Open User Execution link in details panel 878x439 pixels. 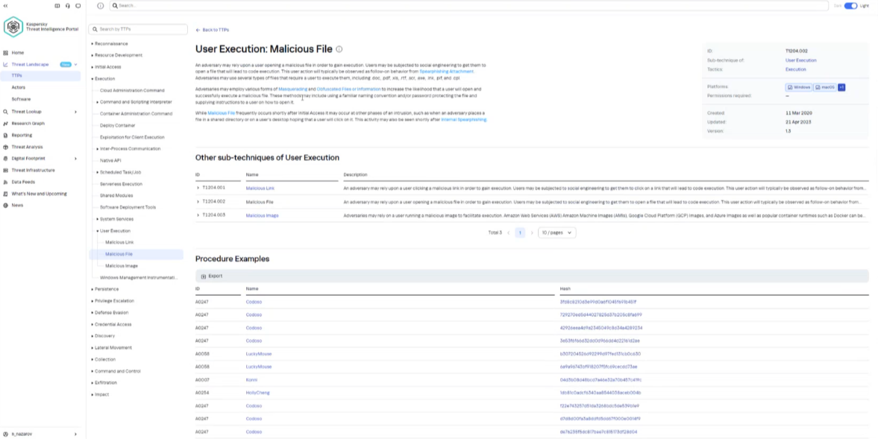pyautogui.click(x=800, y=60)
